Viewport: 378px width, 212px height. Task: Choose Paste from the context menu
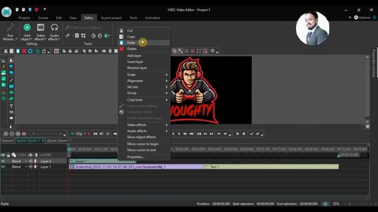(144, 42)
